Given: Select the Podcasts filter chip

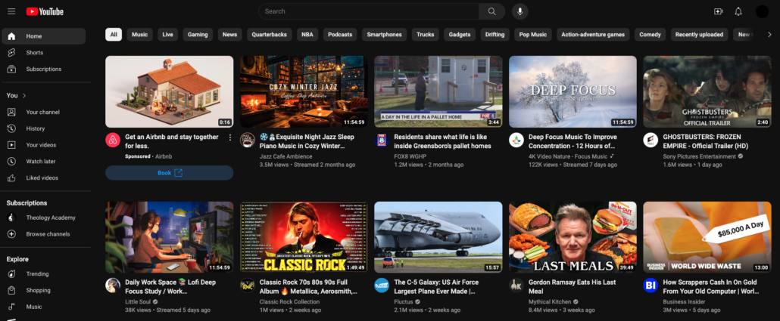Looking at the screenshot, I should (340, 35).
